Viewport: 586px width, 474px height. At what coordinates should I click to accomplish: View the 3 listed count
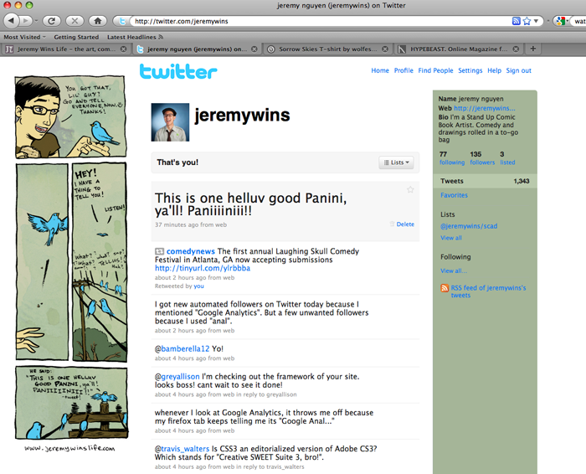point(507,158)
